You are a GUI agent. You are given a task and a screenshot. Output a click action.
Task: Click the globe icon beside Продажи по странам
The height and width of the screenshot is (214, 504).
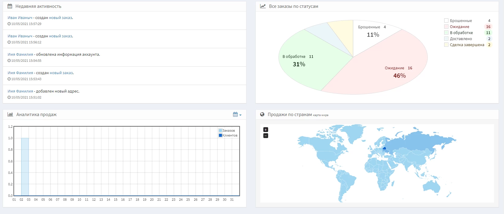click(x=262, y=115)
